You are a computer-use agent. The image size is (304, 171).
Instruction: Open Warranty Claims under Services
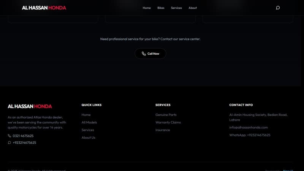pos(168,122)
